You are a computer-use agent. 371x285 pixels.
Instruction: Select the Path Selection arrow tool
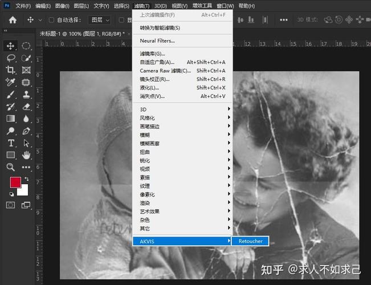coord(26,142)
